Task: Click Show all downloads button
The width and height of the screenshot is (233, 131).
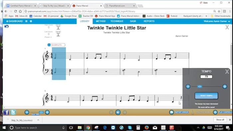Action: coord(220,120)
